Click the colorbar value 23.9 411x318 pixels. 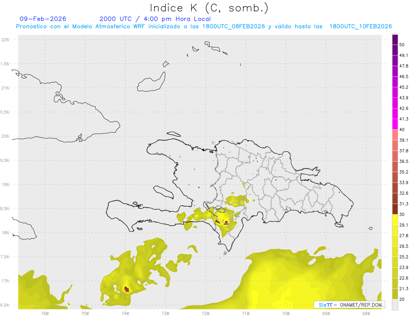pos(404,268)
